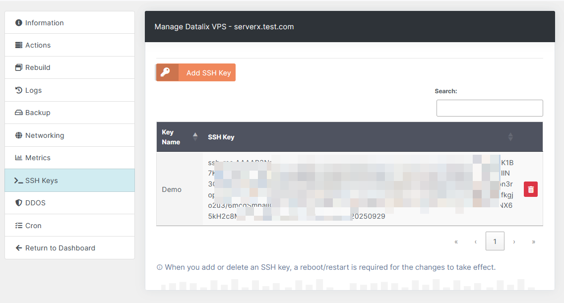Focus the Search input field
The height and width of the screenshot is (303, 564).
pyautogui.click(x=489, y=108)
